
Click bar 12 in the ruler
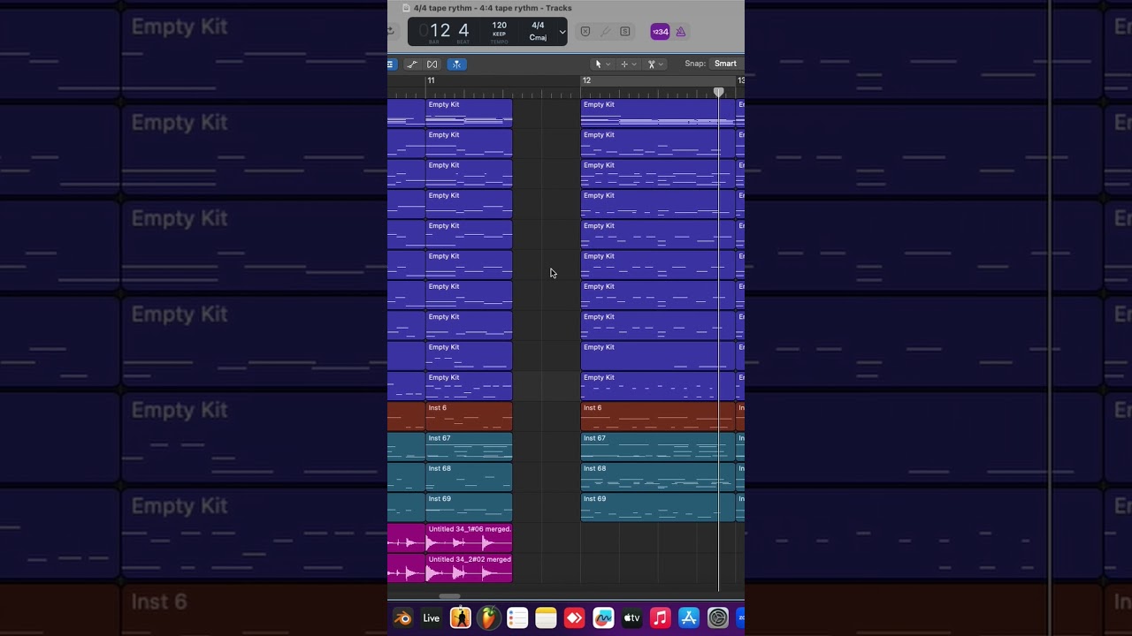point(586,80)
